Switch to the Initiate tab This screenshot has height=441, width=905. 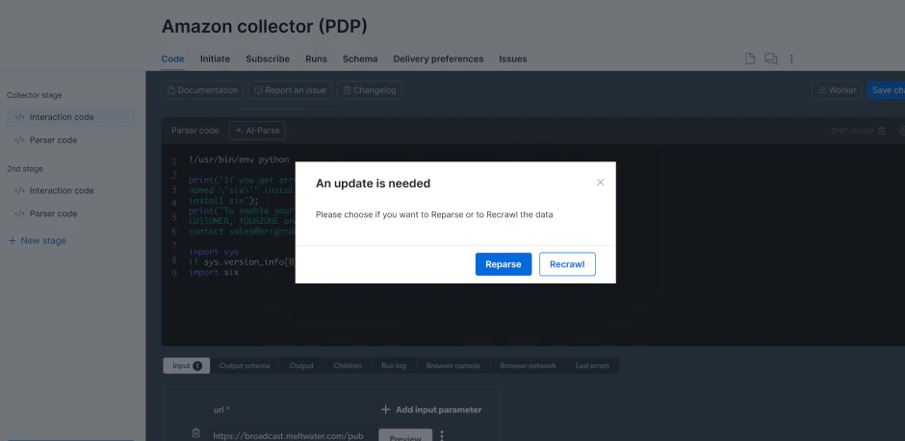215,59
